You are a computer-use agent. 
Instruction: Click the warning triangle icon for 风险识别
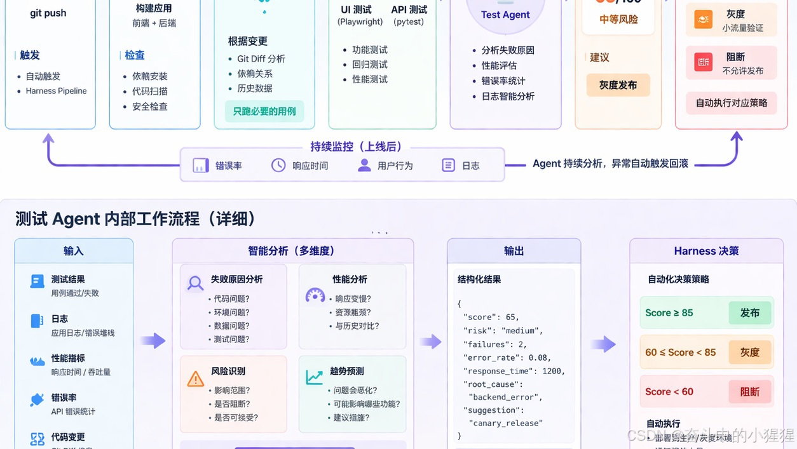[x=196, y=379]
